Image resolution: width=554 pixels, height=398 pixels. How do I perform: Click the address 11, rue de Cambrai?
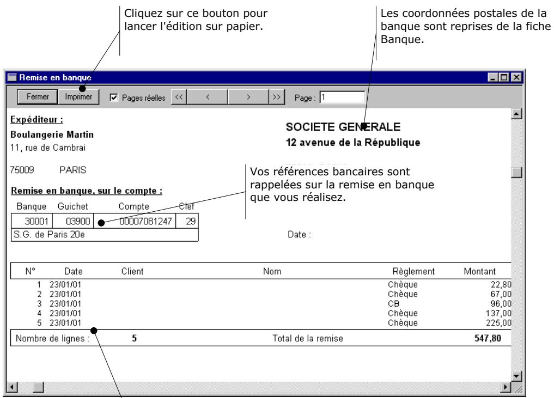coord(48,148)
